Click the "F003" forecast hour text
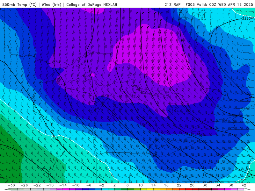The height and width of the screenshot is (191, 255). tap(190, 4)
